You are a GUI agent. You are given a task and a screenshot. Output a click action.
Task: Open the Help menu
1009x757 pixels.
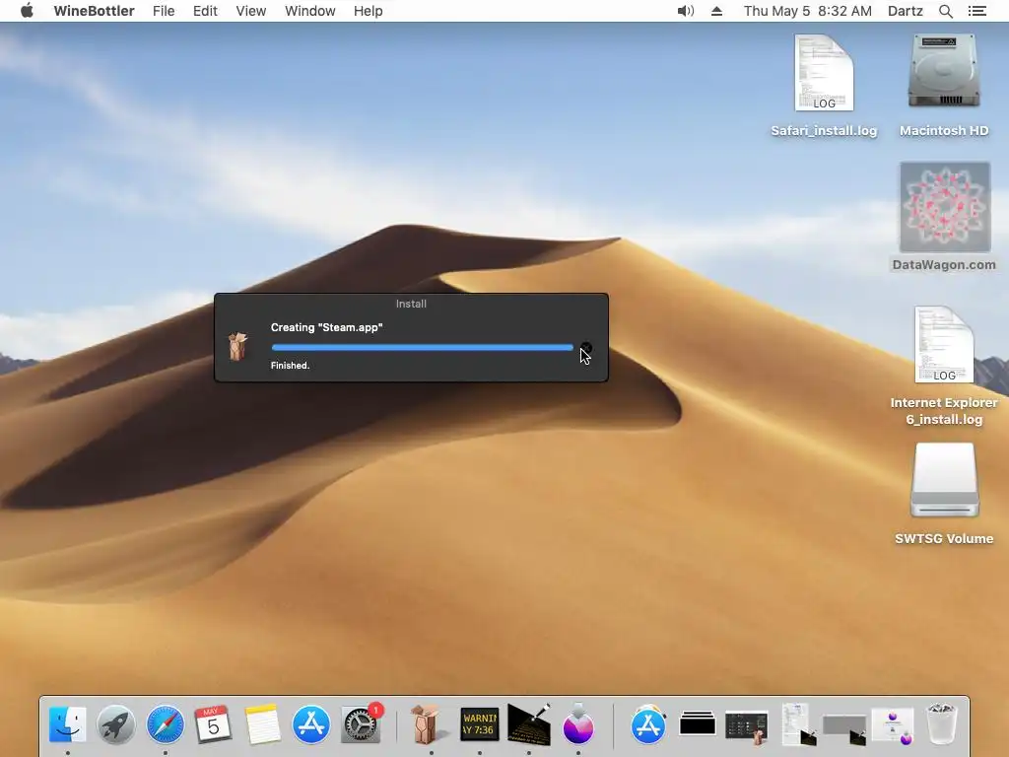[369, 11]
